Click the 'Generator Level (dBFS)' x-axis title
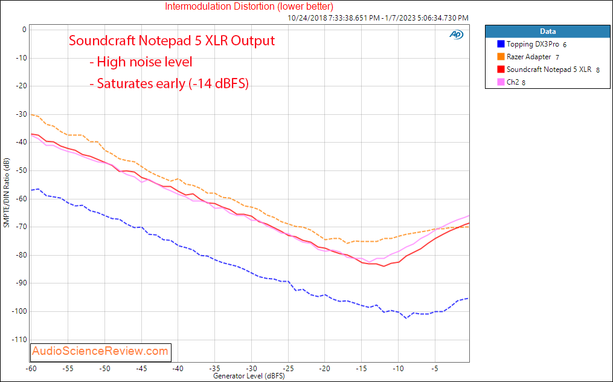The width and height of the screenshot is (613, 382). [249, 376]
